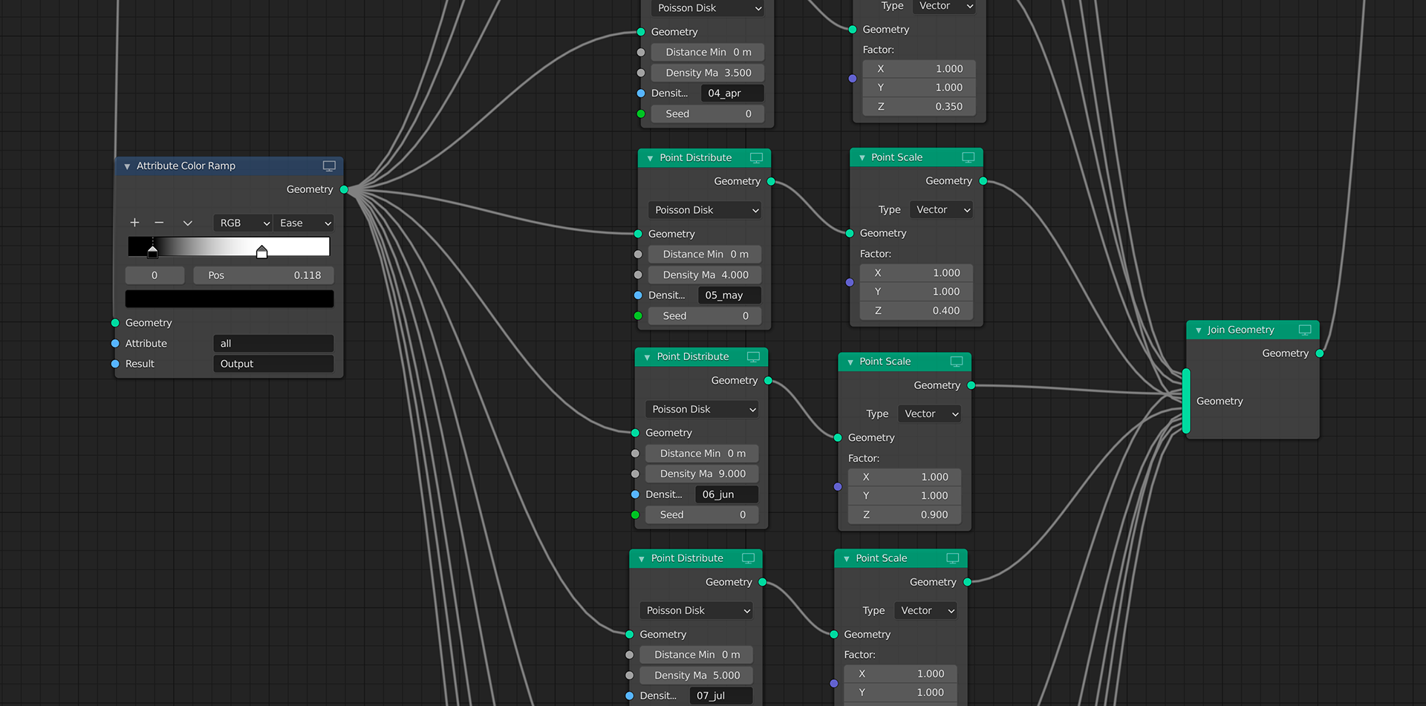This screenshot has width=1426, height=706.
Task: Toggle preview icon on 05_may Point Distribute node
Action: [x=756, y=158]
